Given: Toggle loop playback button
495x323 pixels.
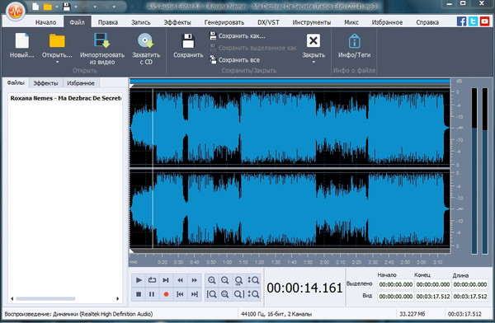Looking at the screenshot, I should (152, 280).
